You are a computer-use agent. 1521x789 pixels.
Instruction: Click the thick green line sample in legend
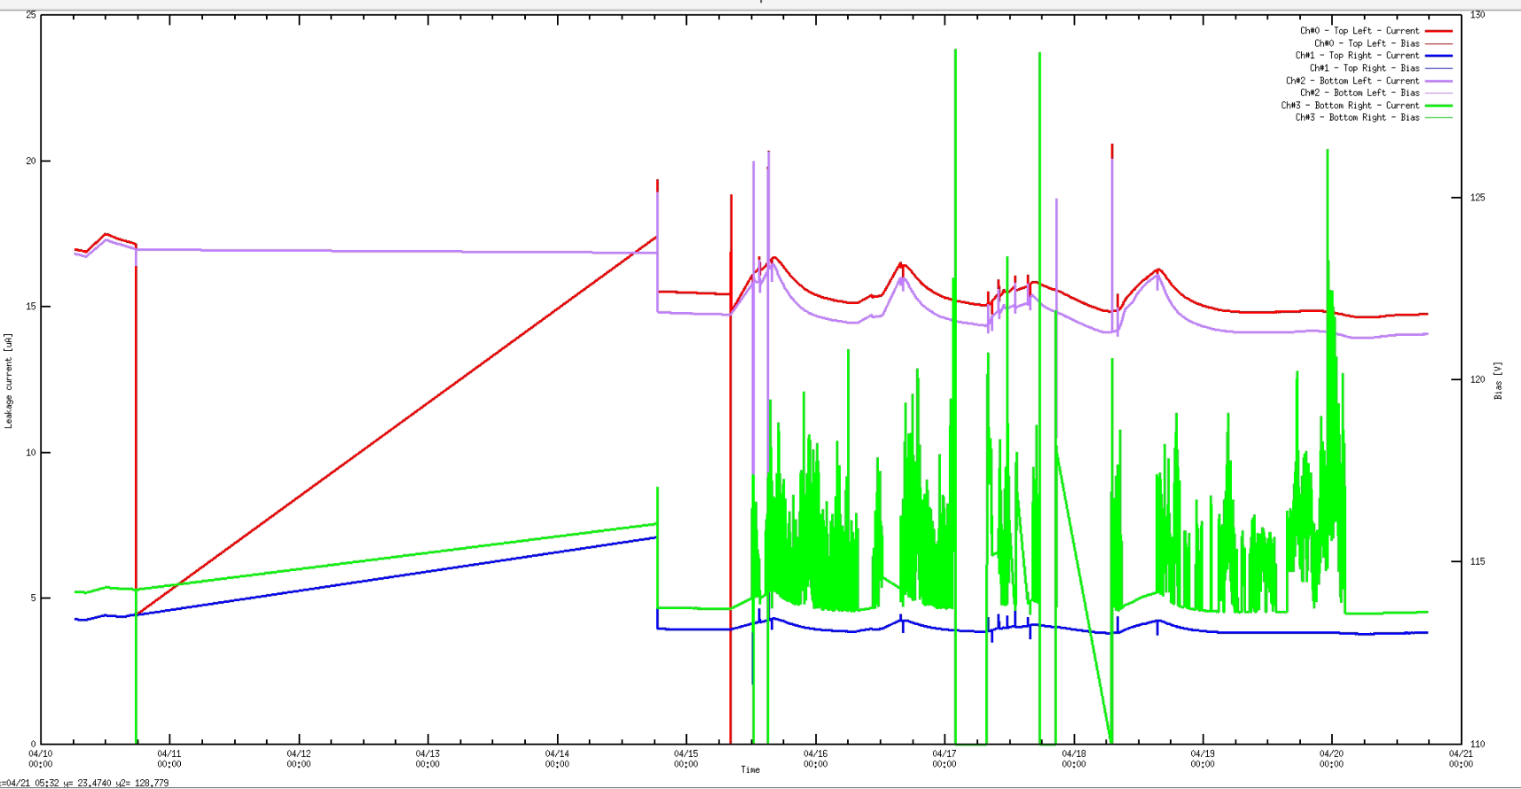(x=1439, y=105)
